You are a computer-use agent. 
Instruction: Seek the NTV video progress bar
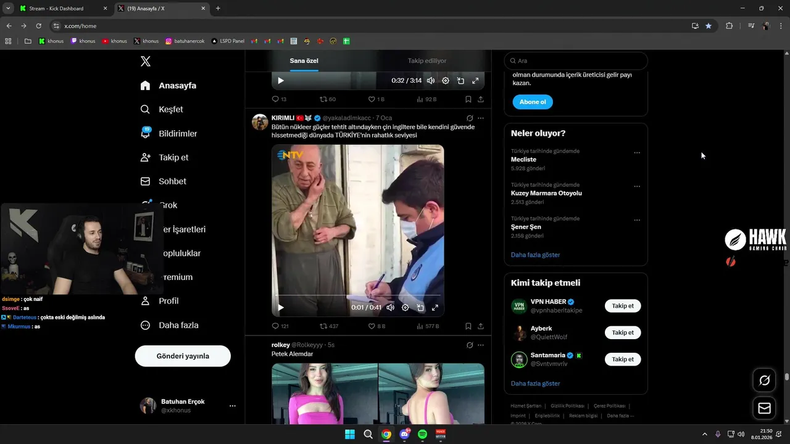pyautogui.click(x=358, y=296)
